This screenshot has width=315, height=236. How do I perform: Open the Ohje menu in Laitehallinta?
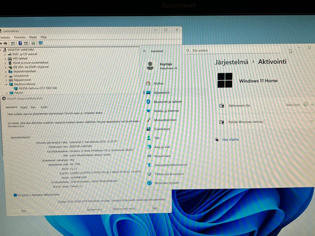click(x=43, y=37)
